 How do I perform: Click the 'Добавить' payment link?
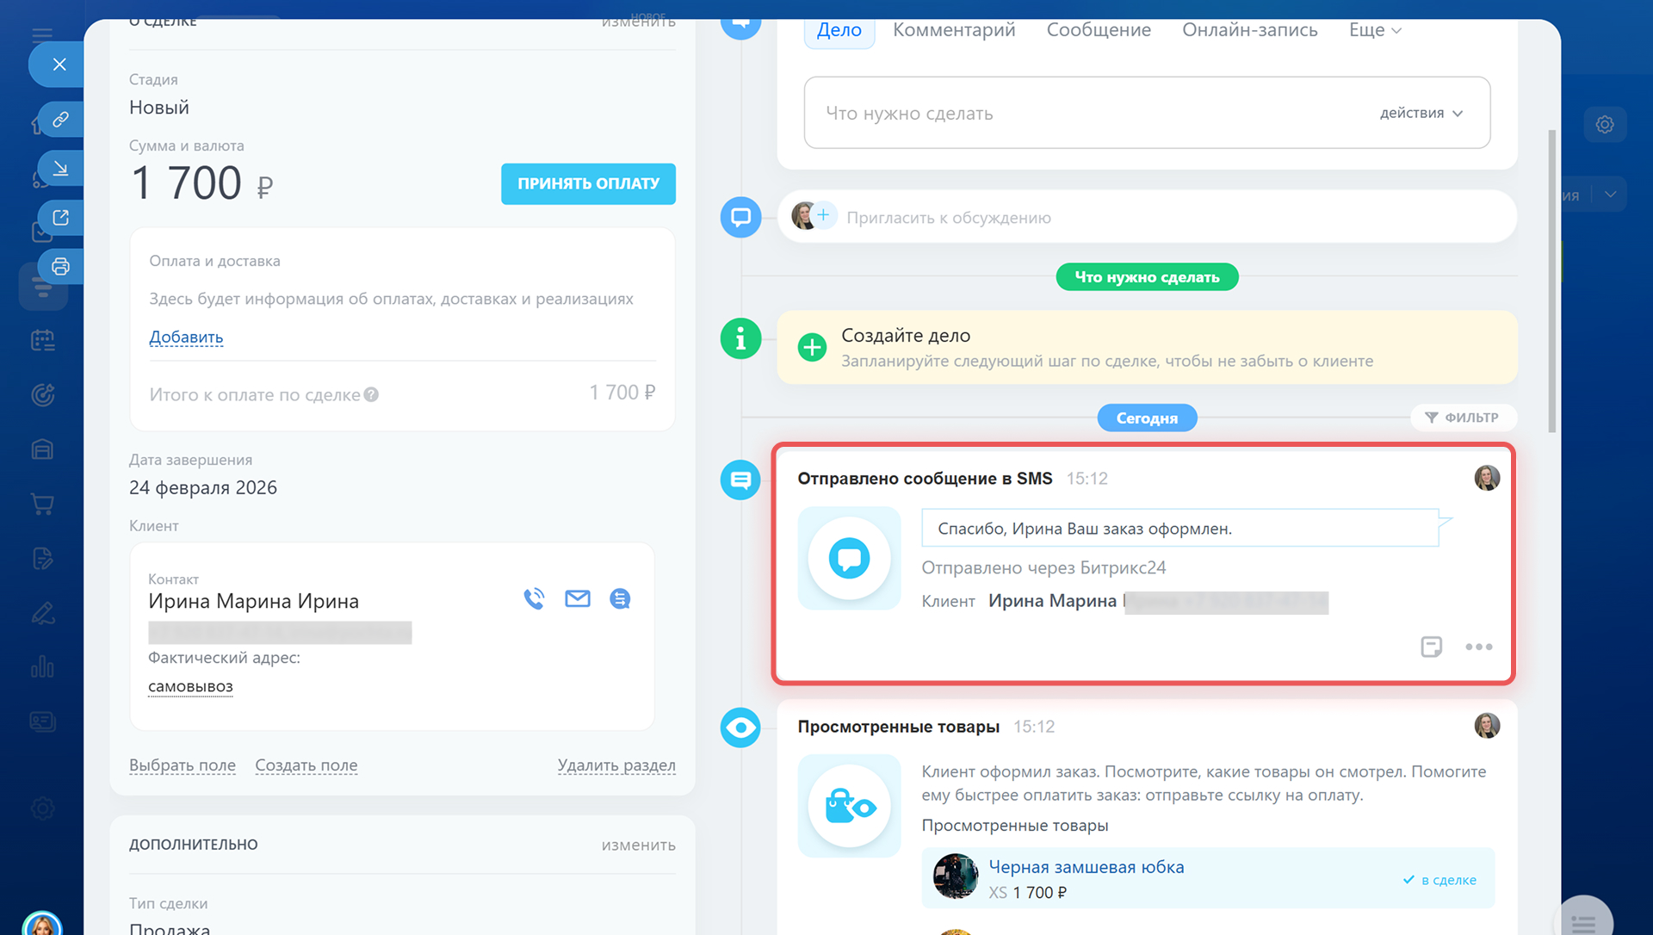(x=186, y=337)
